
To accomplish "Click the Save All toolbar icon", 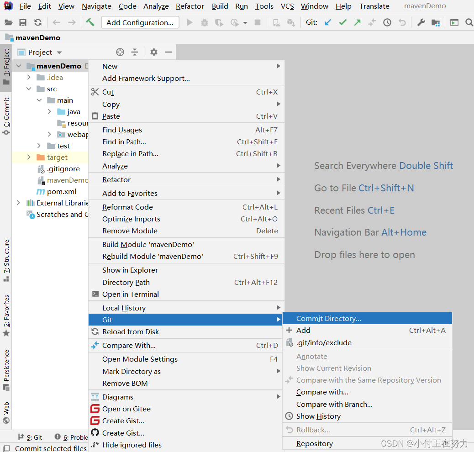I will pyautogui.click(x=23, y=22).
